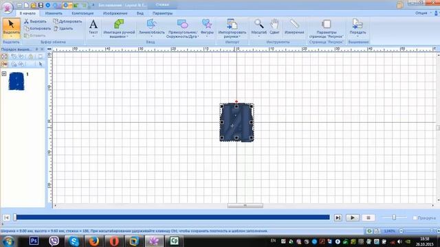This screenshot has height=247, width=440.
Task: Jump to the start of stitch simulation
Action: pyautogui.click(x=6, y=217)
